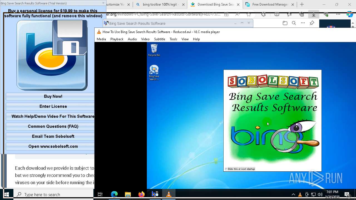Image resolution: width=356 pixels, height=200 pixels.
Task: Open the Downloads icon in Edge toolbar
Action: click(x=314, y=14)
